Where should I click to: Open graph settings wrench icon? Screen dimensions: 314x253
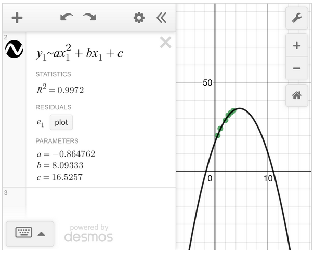(x=296, y=19)
